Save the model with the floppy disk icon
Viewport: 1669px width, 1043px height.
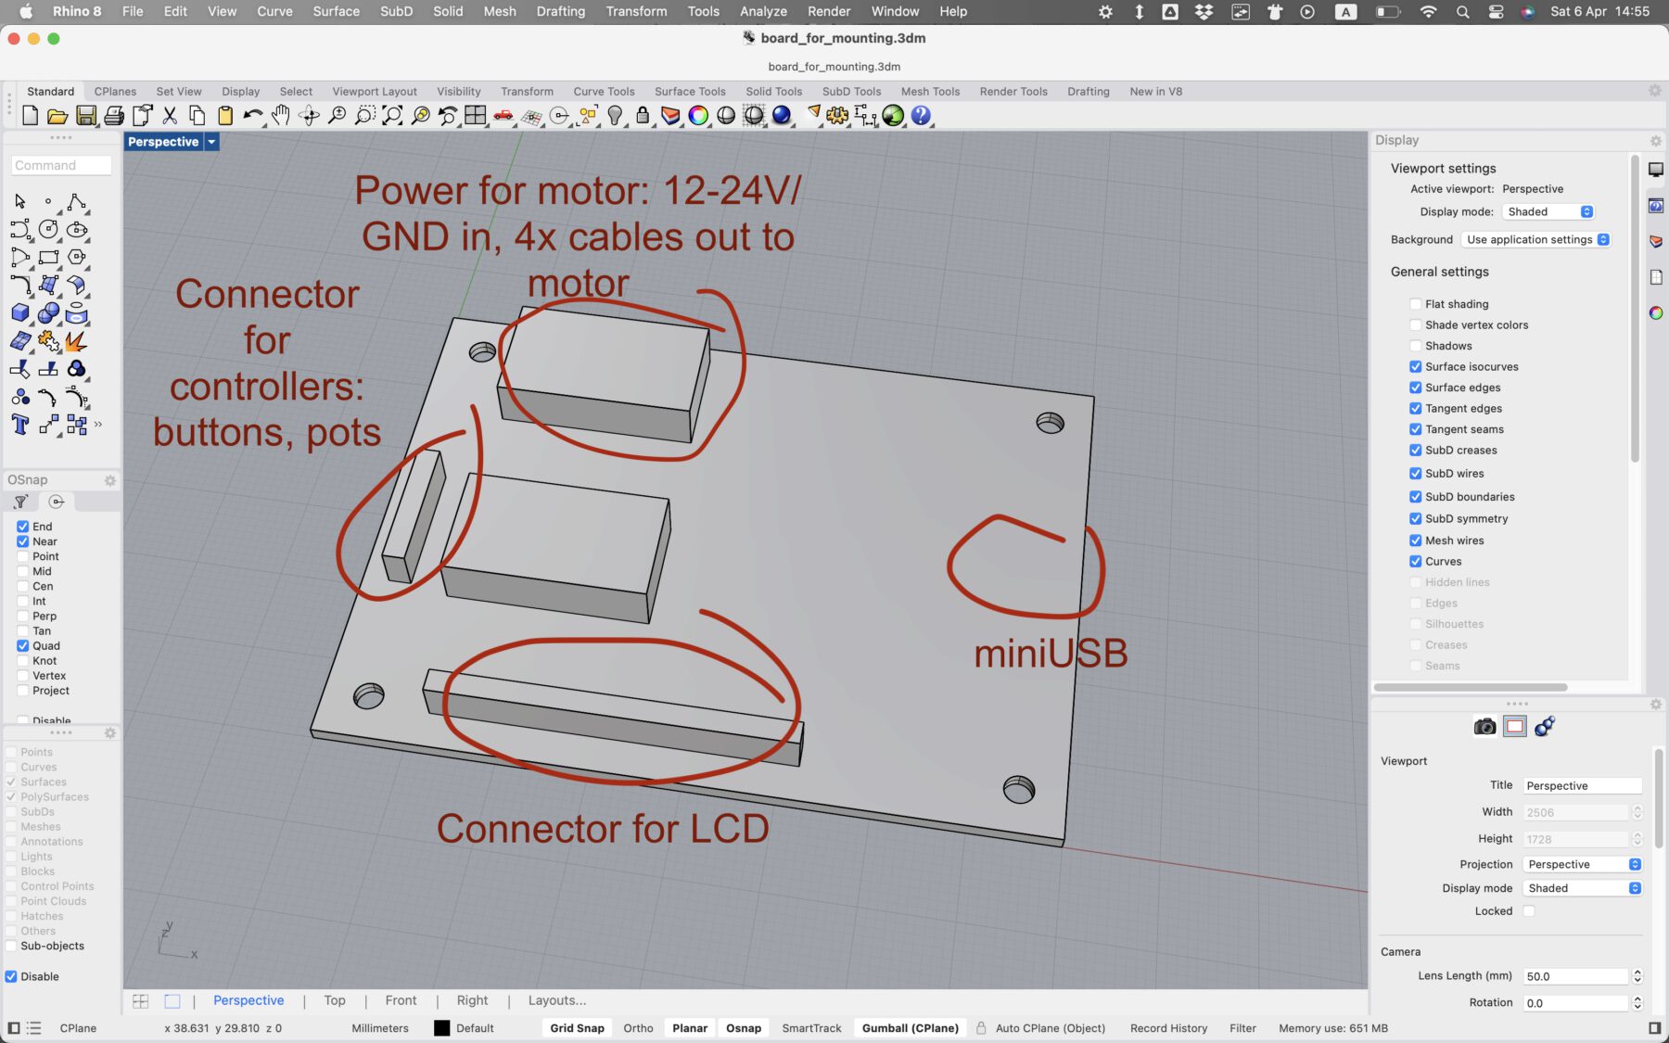tap(86, 115)
